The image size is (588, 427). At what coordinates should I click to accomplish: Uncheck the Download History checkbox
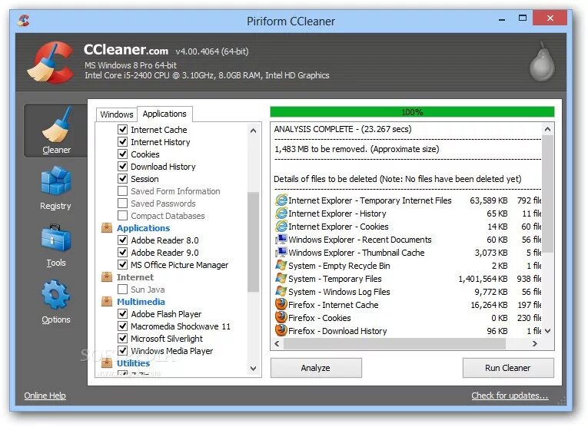pos(123,167)
